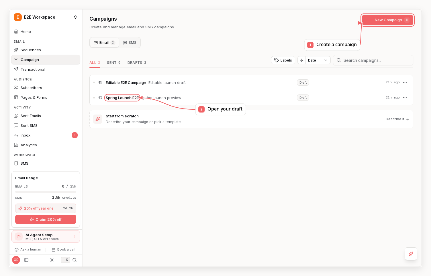Open more options for Spring Launch E2E
431x276 pixels.
click(405, 98)
